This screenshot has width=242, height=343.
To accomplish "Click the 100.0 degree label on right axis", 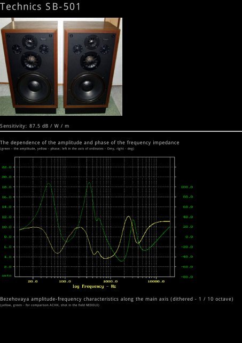I will coord(187,187).
